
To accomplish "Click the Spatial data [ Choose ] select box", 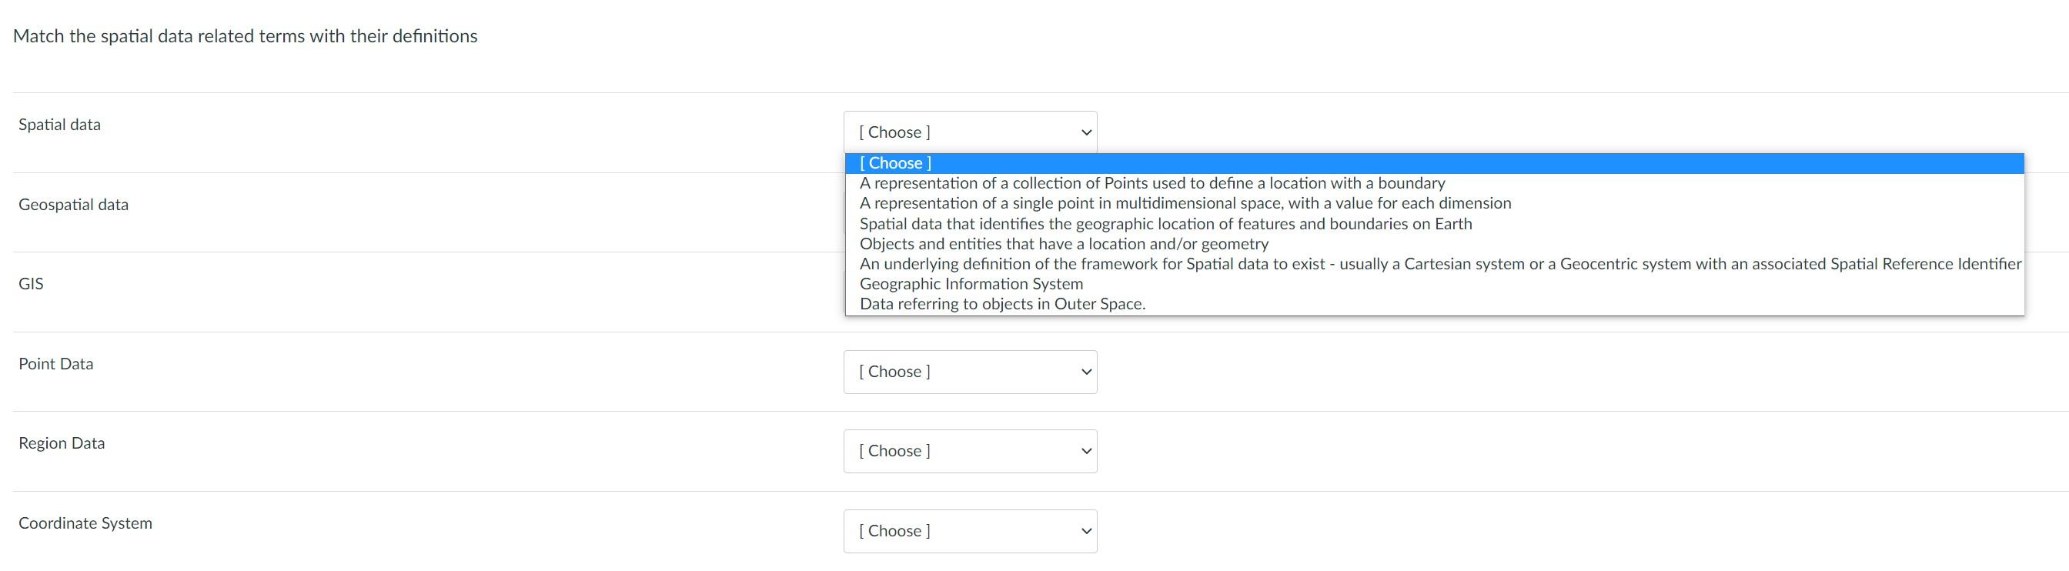I will [956, 132].
